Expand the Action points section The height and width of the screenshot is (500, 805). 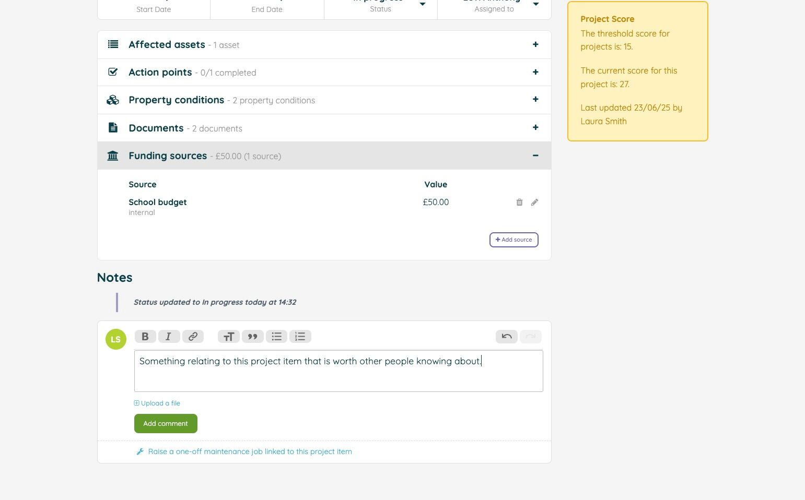coord(535,72)
